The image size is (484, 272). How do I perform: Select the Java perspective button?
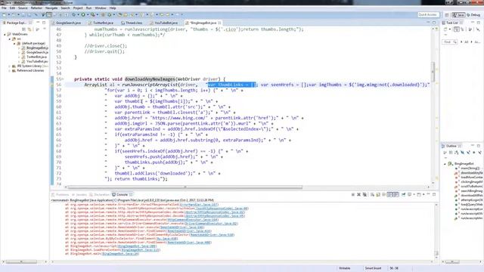pyautogui.click(x=458, y=15)
